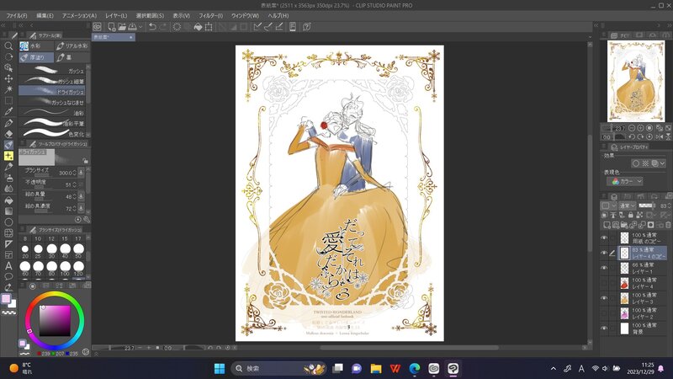The image size is (673, 379).
Task: Click the Windows Start button
Action: (x=219, y=368)
